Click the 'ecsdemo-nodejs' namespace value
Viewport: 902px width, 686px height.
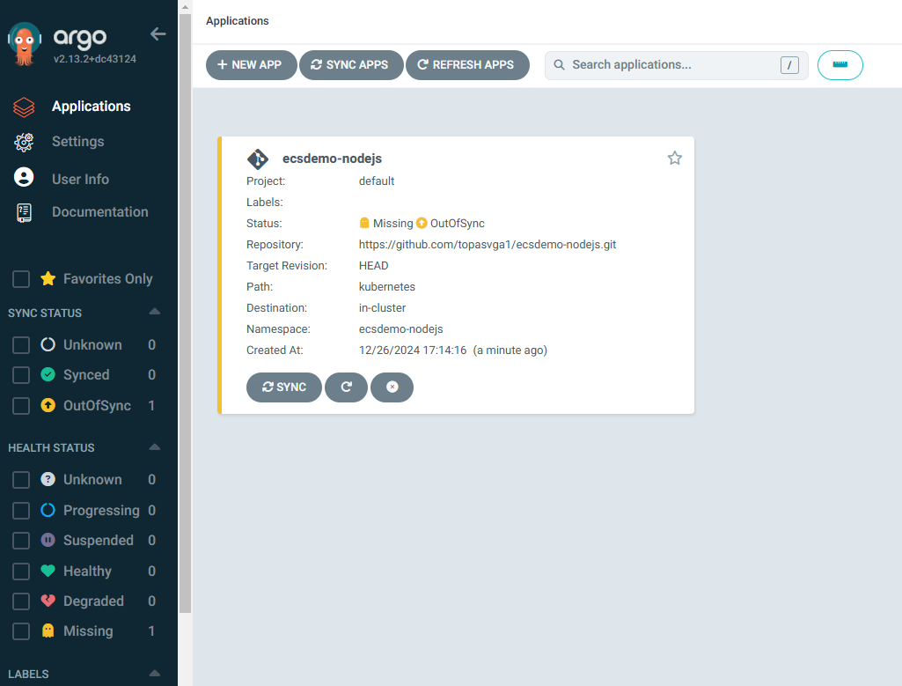[401, 329]
